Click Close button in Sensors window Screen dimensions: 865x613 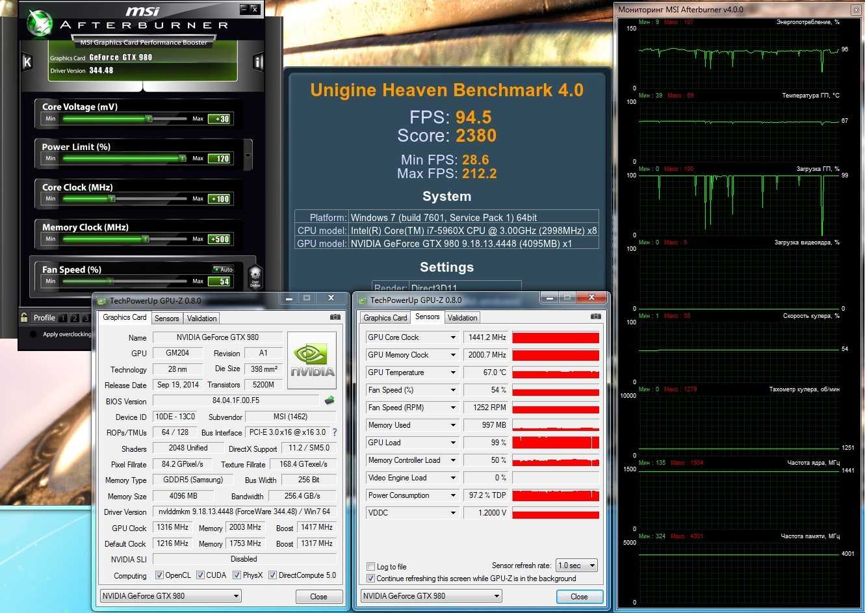tap(579, 596)
